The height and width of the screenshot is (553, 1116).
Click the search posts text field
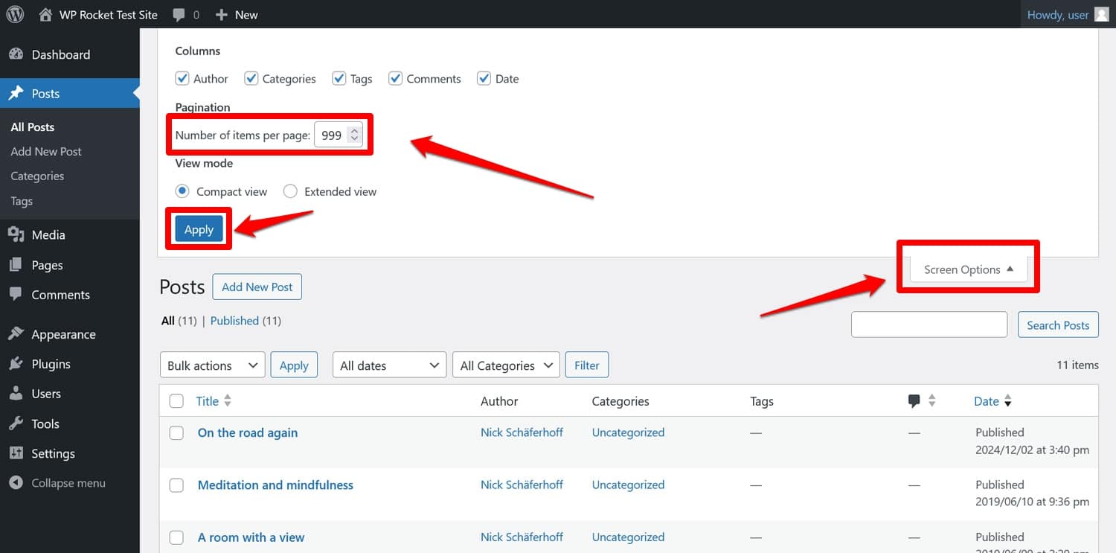point(929,325)
